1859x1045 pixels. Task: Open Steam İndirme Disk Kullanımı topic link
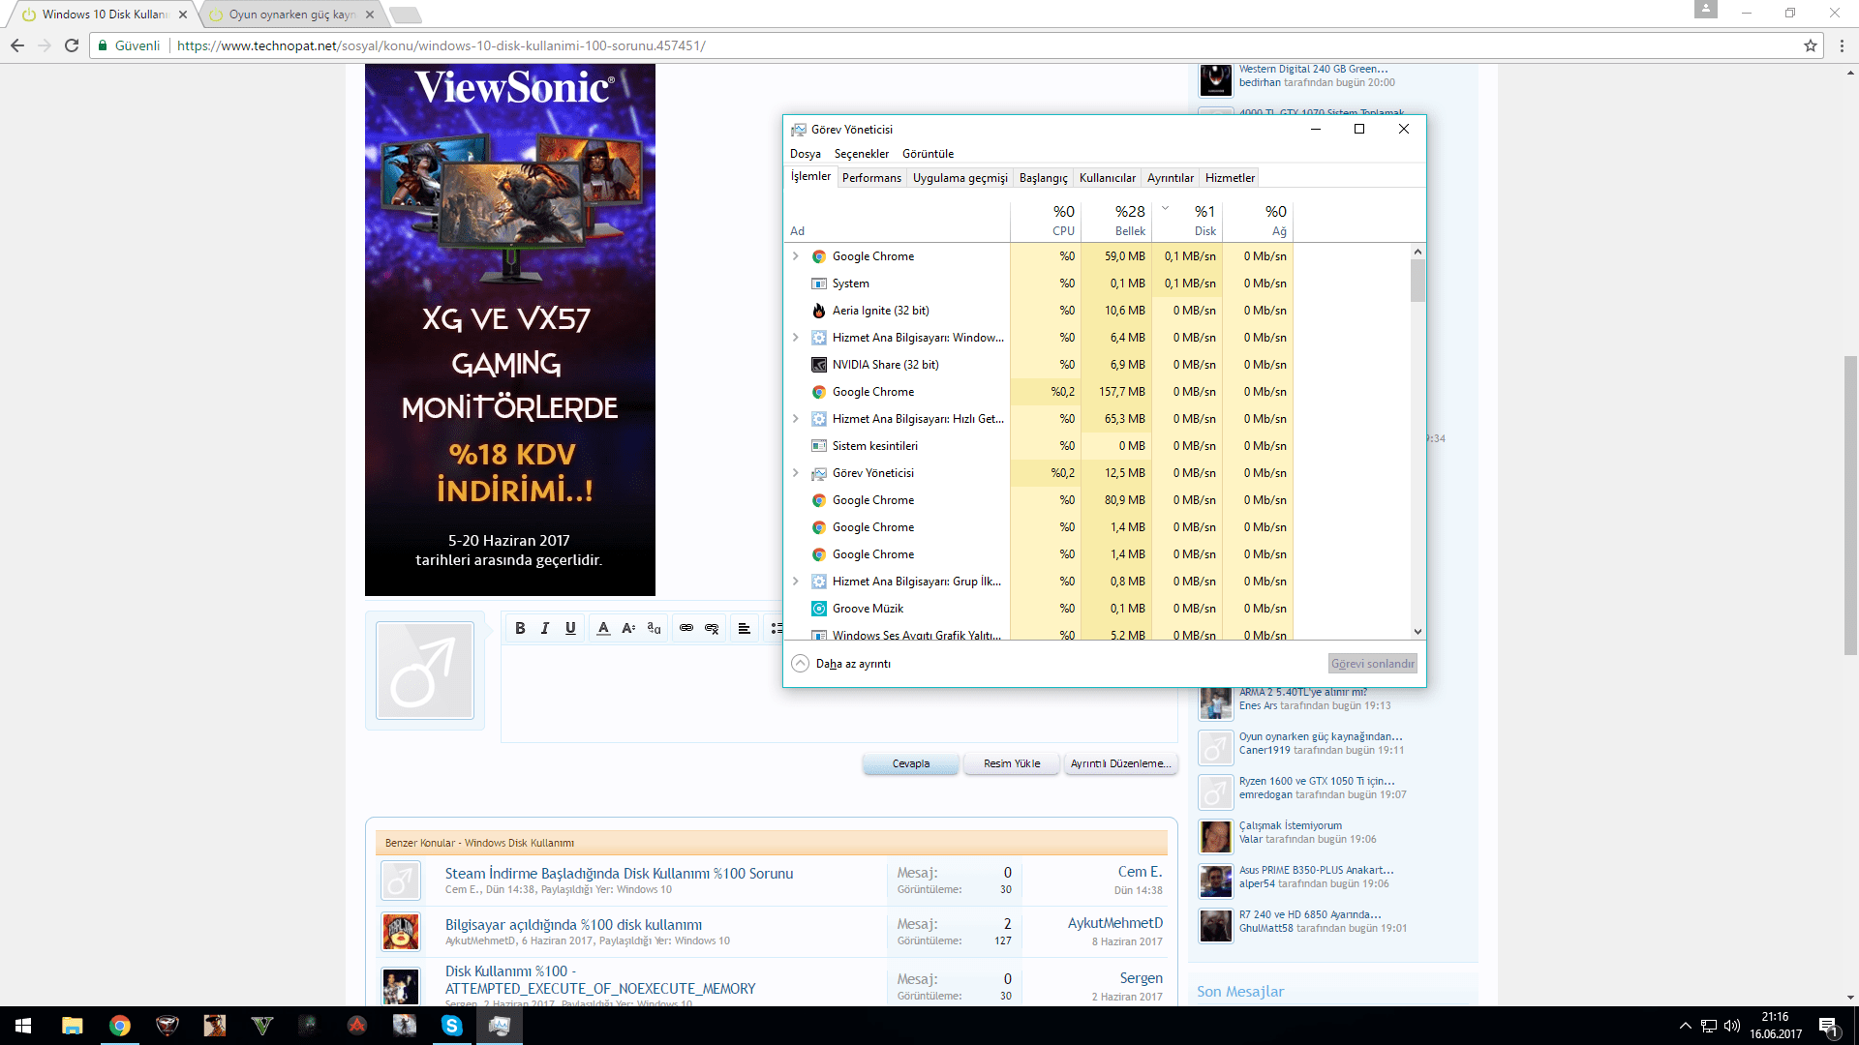pyautogui.click(x=619, y=873)
